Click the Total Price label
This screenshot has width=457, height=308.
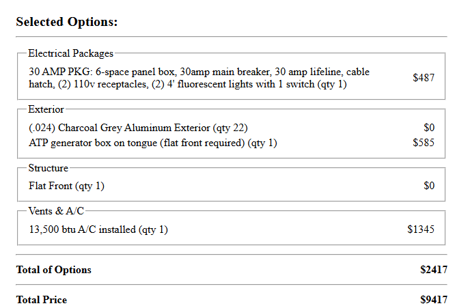42,300
